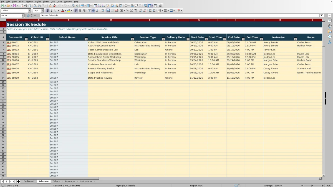333x187 pixels.
Task: Open the Font Size dropdown
Action: click(x=42, y=11)
